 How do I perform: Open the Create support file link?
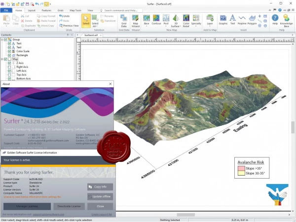[x=102, y=215]
